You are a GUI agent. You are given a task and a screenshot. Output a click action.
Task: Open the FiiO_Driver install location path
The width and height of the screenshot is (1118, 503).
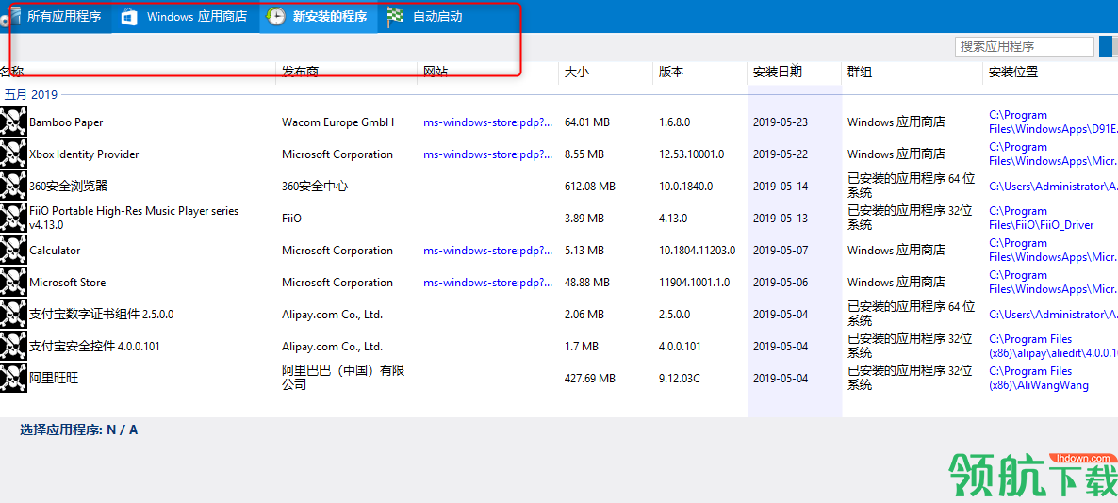point(1041,218)
